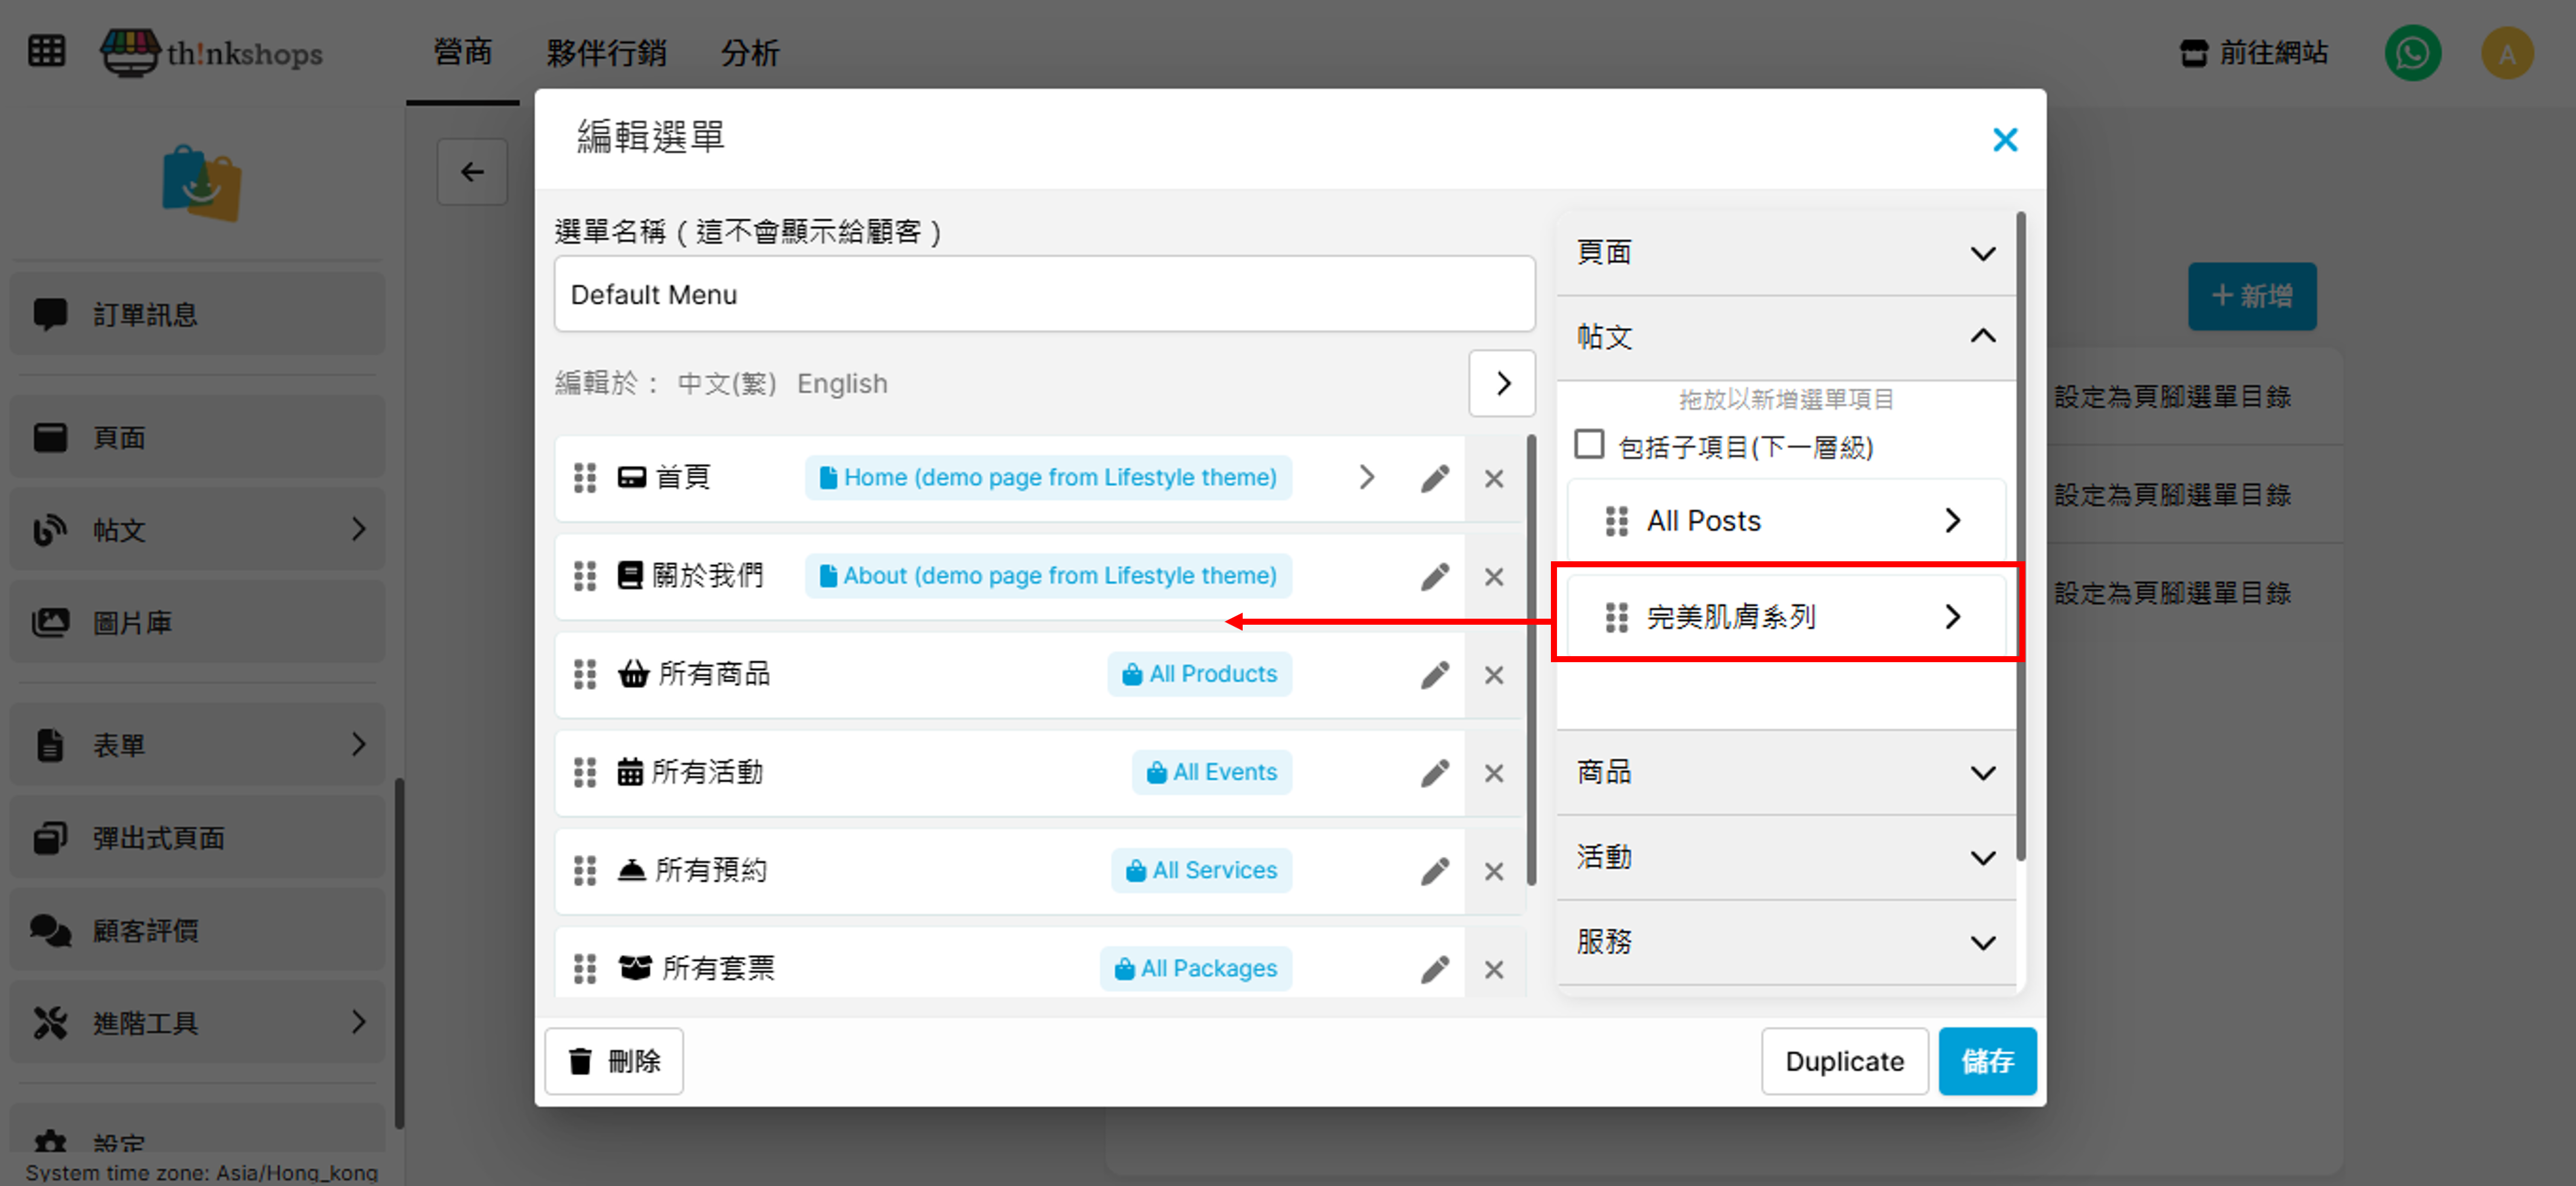Open the 夥伴行銷 top menu
Viewport: 2576px width, 1186px height.
click(606, 53)
